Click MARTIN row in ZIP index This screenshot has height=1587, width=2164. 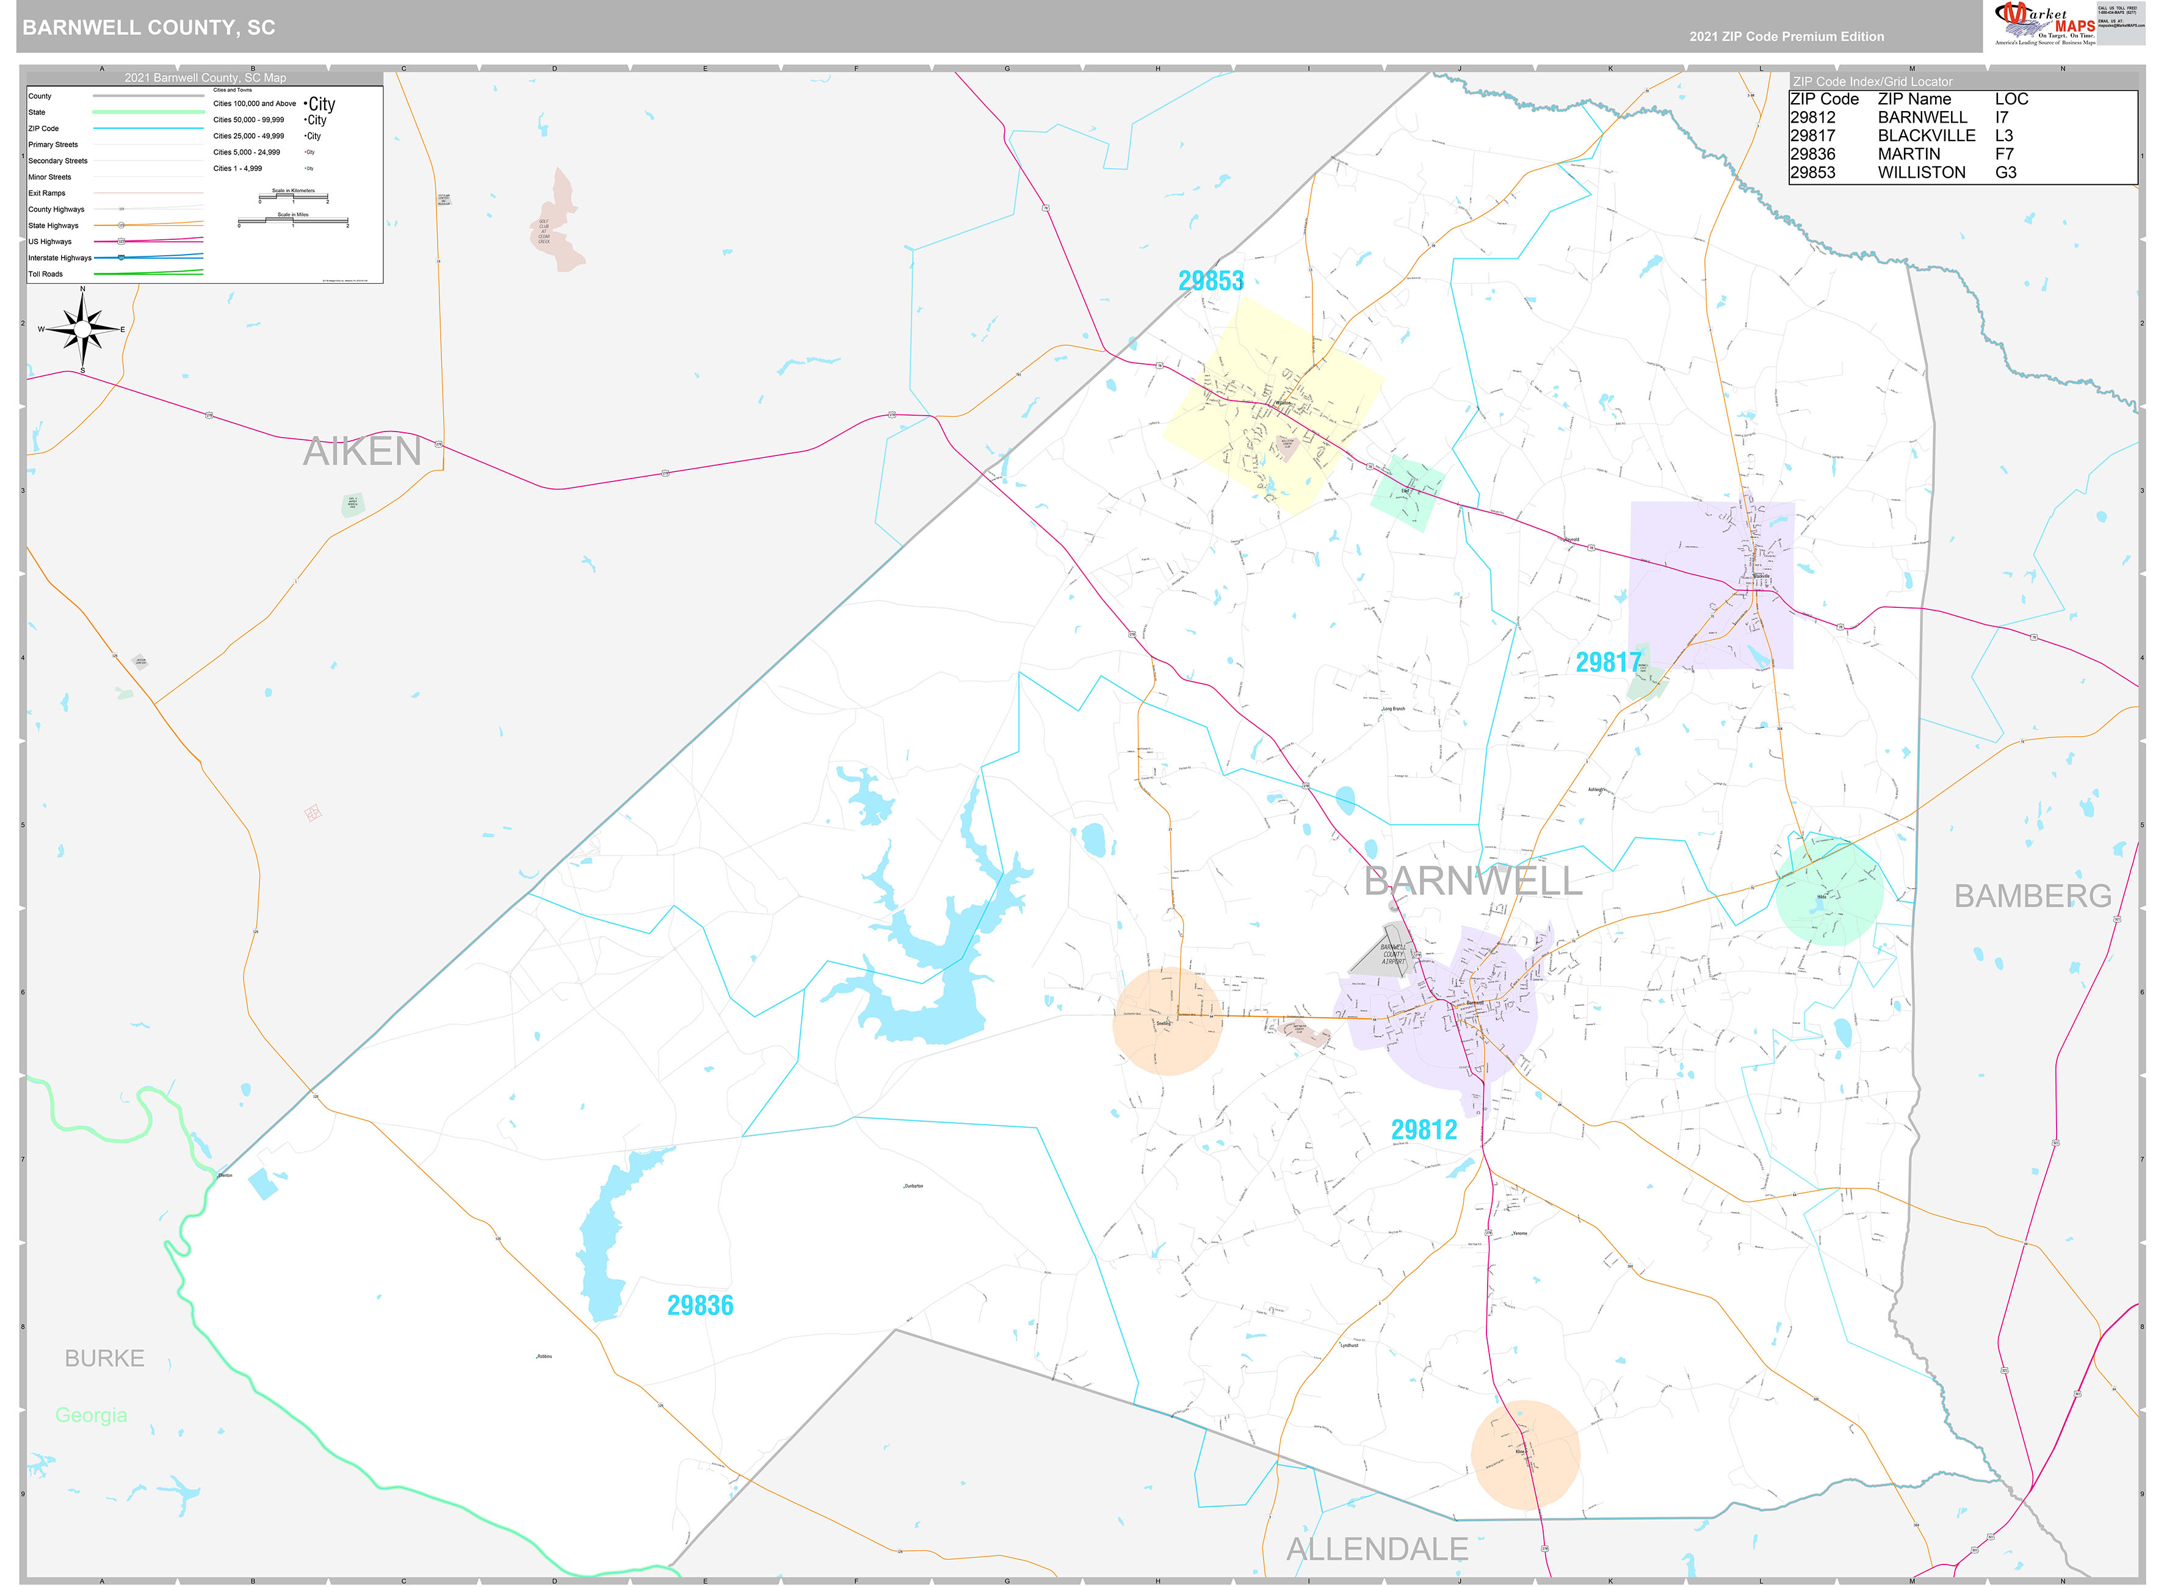coord(1963,154)
